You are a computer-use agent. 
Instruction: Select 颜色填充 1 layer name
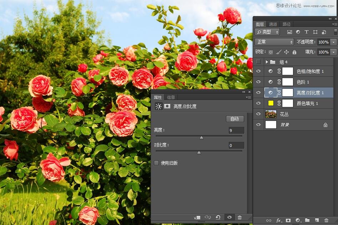(x=307, y=103)
